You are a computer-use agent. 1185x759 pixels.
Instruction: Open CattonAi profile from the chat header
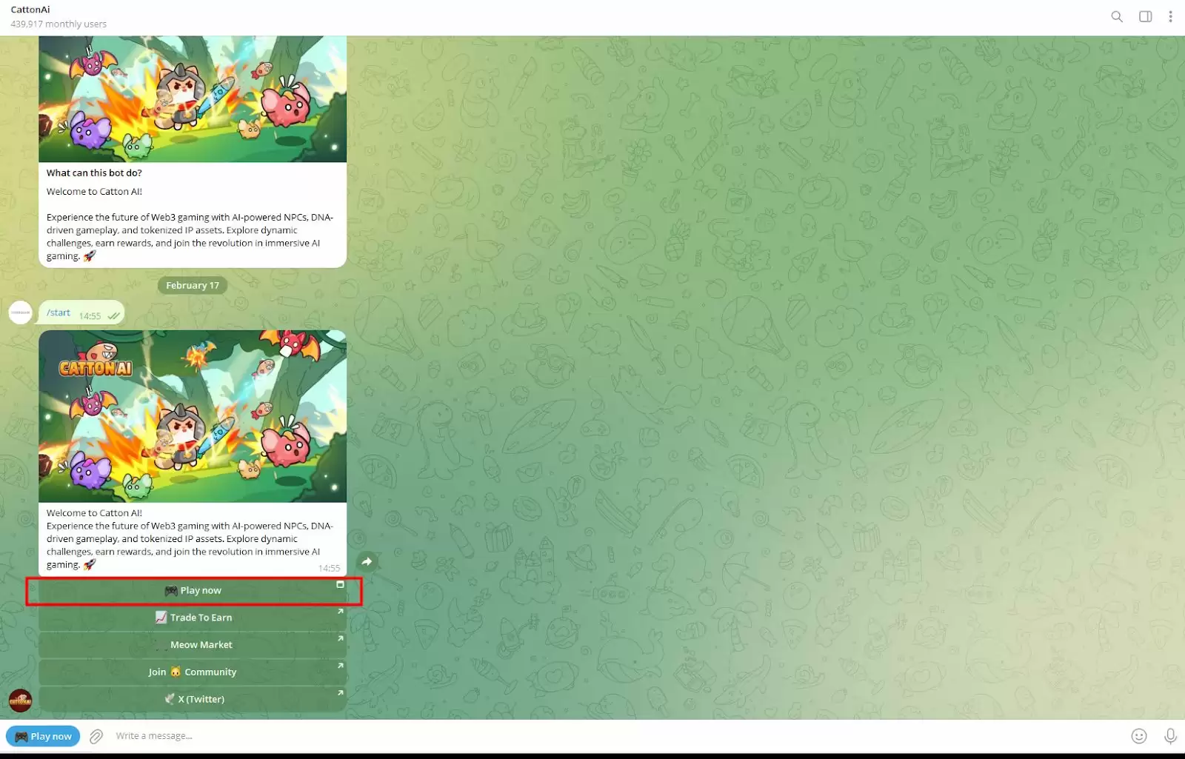coord(30,10)
